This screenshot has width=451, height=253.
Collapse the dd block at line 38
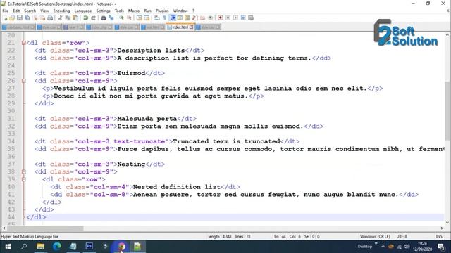tap(23, 171)
